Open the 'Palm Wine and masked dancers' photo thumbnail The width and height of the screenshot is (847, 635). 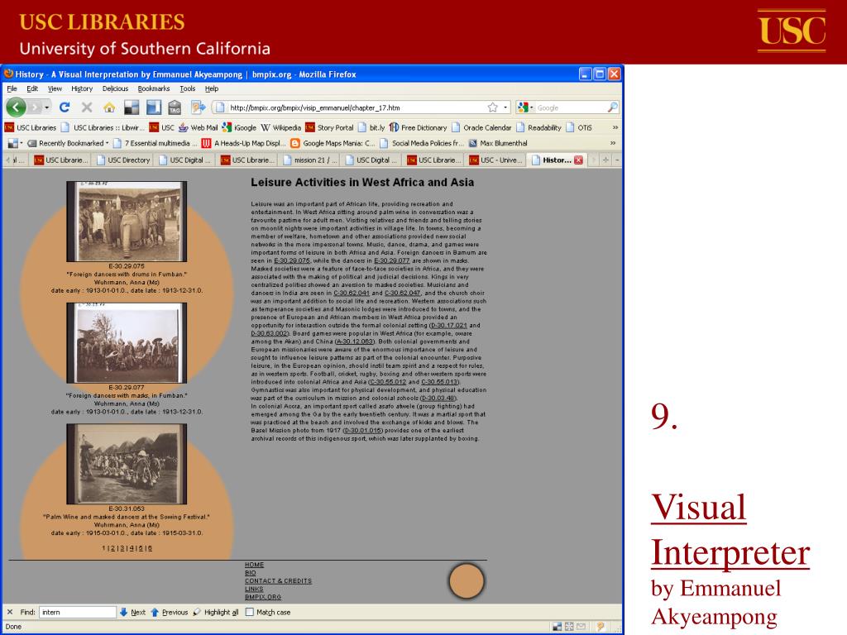click(x=127, y=464)
